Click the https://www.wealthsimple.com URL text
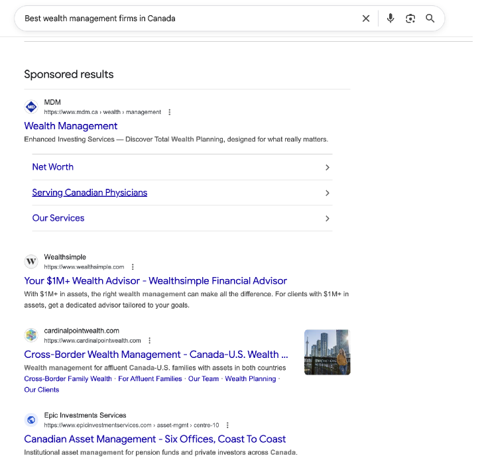This screenshot has width=478, height=462. click(84, 267)
